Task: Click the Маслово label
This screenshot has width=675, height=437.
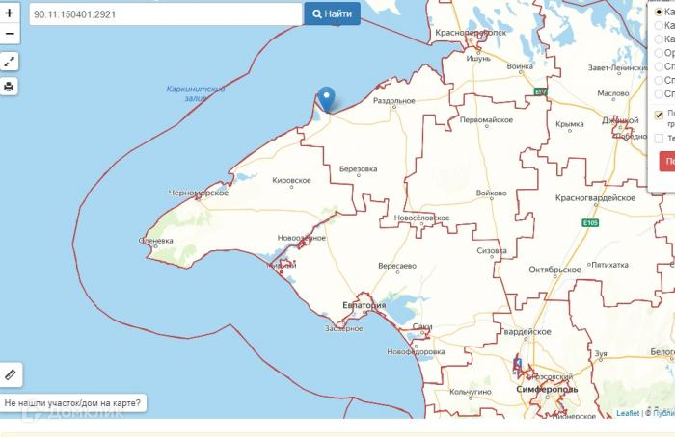Action: [613, 93]
